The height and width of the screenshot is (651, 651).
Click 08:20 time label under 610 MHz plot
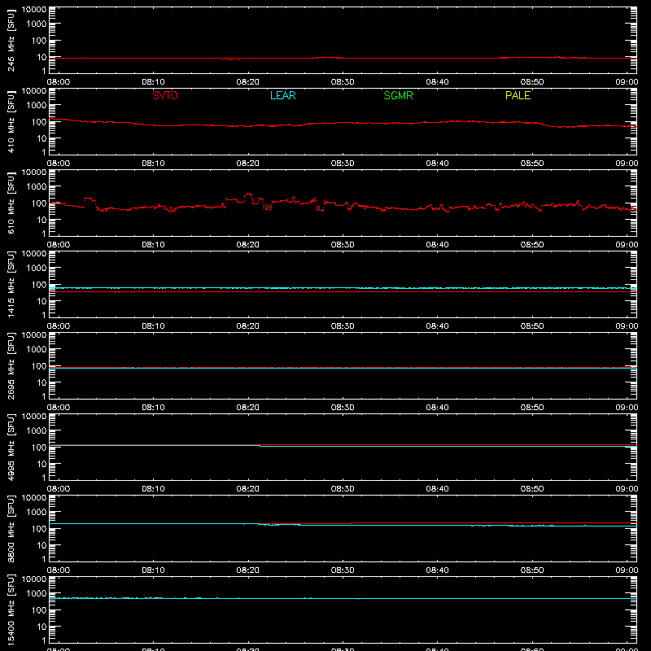point(248,245)
